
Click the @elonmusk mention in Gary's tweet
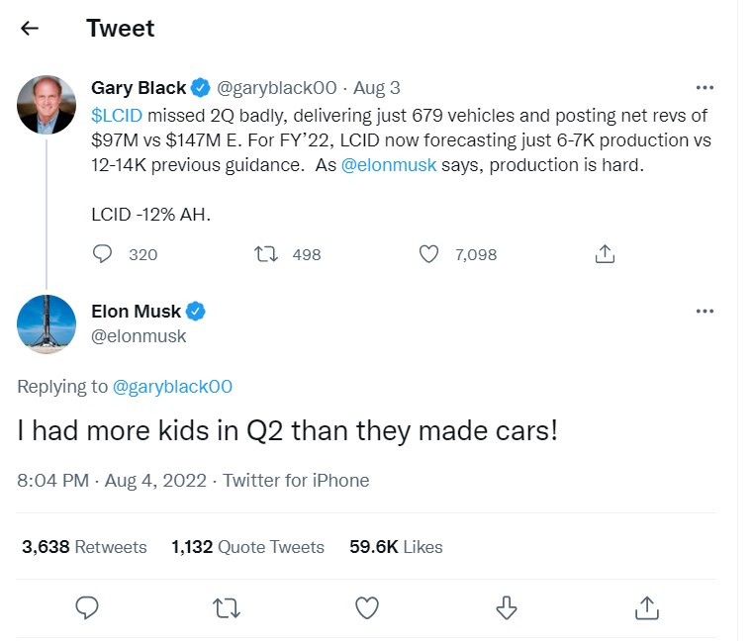click(389, 165)
